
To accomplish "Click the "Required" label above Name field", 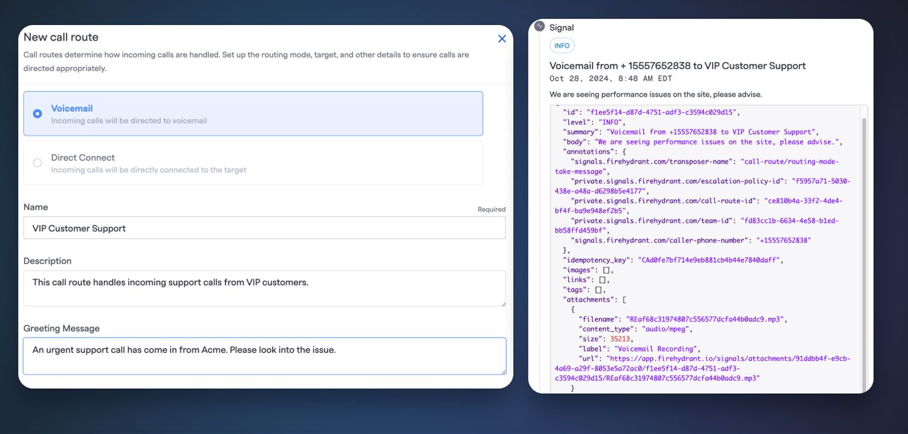I will click(x=491, y=209).
